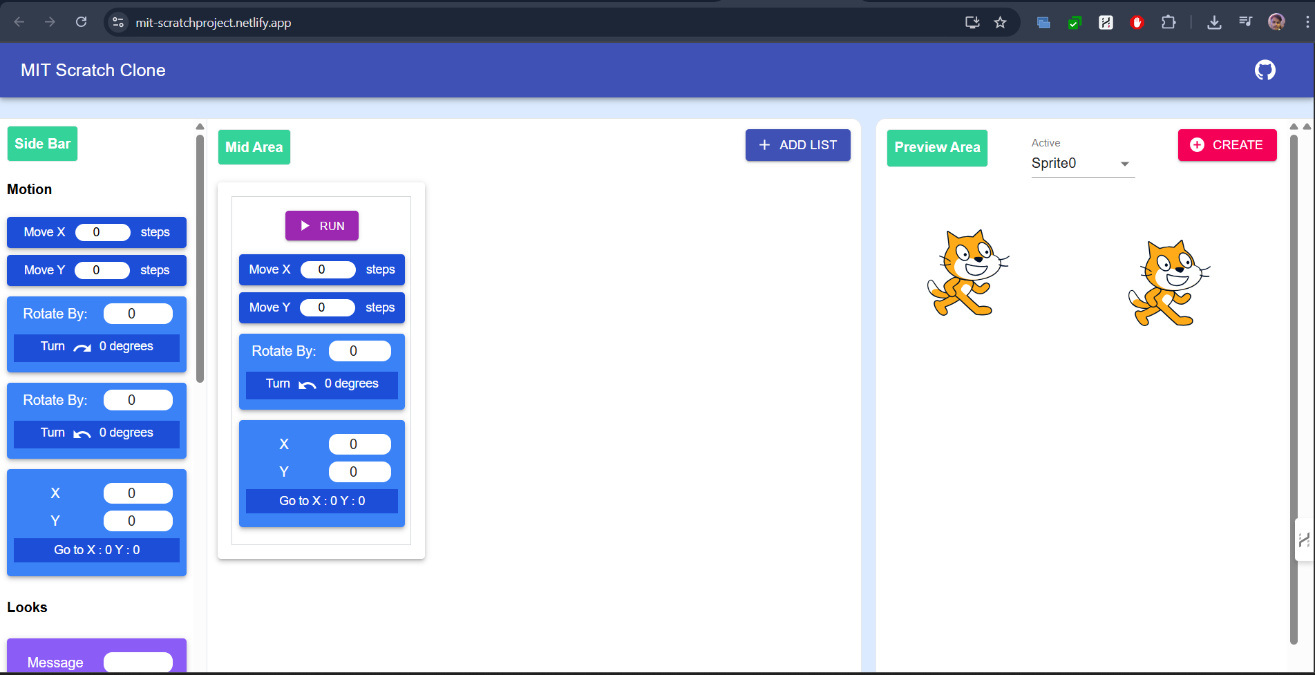
Task: Click the Turn anticlockwise 0 degrees block in Mid Area
Action: click(x=322, y=384)
